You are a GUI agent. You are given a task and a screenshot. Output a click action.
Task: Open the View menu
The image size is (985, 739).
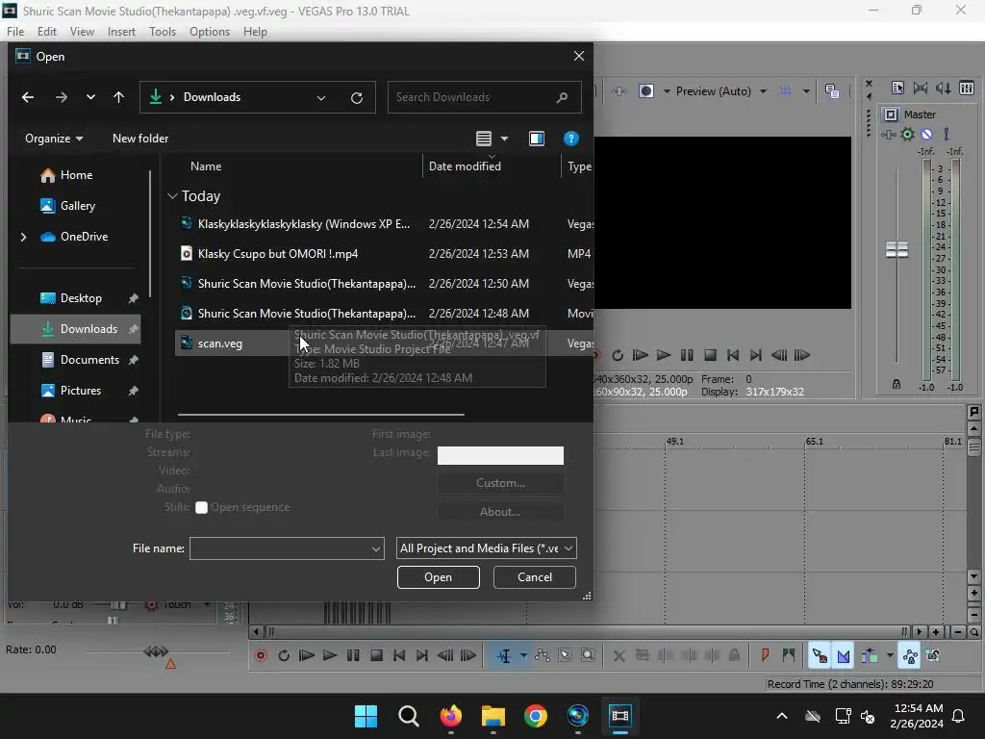(82, 32)
